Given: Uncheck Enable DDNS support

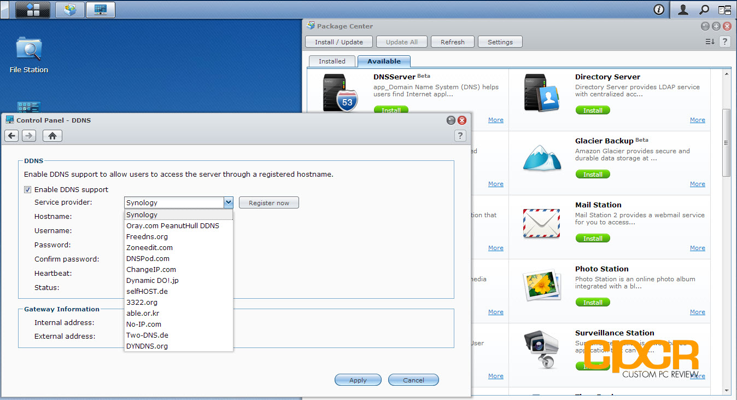Looking at the screenshot, I should (27, 190).
